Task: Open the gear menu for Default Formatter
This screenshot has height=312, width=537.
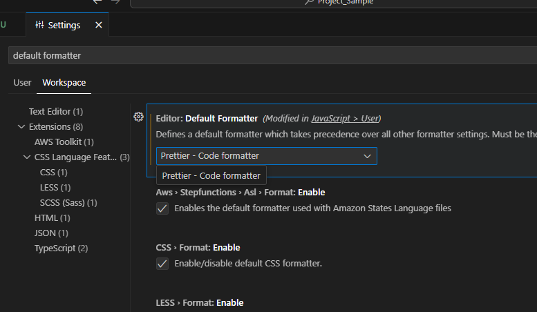Action: click(138, 117)
